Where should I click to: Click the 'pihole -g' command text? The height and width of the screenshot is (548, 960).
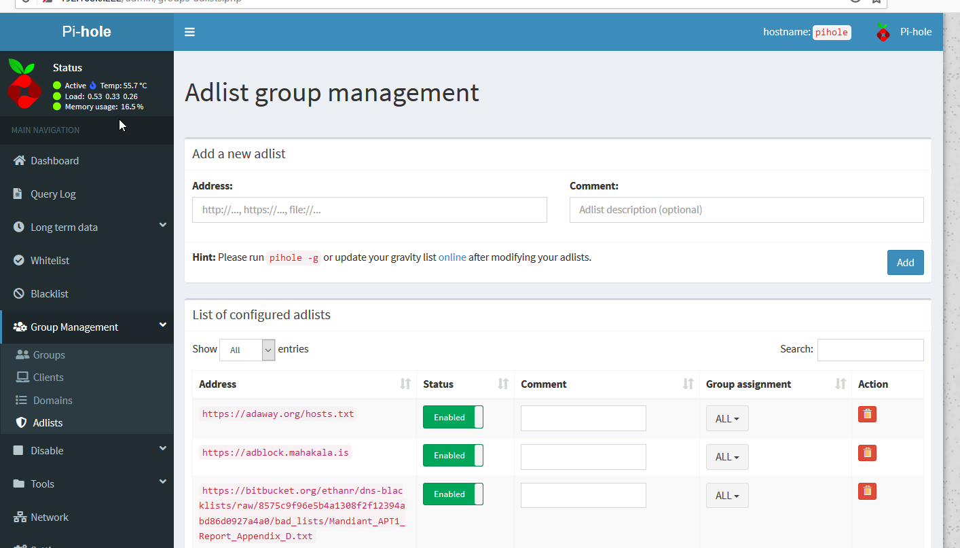[x=294, y=258]
